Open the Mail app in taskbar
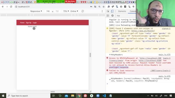This screenshot has width=175, height=98. [66, 96]
